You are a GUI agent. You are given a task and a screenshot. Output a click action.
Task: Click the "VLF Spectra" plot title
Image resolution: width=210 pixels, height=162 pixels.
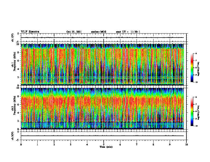(30, 32)
